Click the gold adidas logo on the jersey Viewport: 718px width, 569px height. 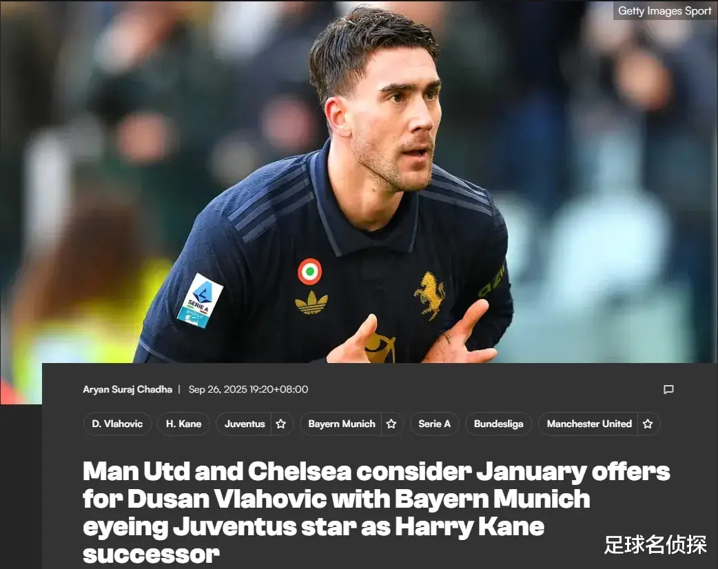click(x=311, y=302)
